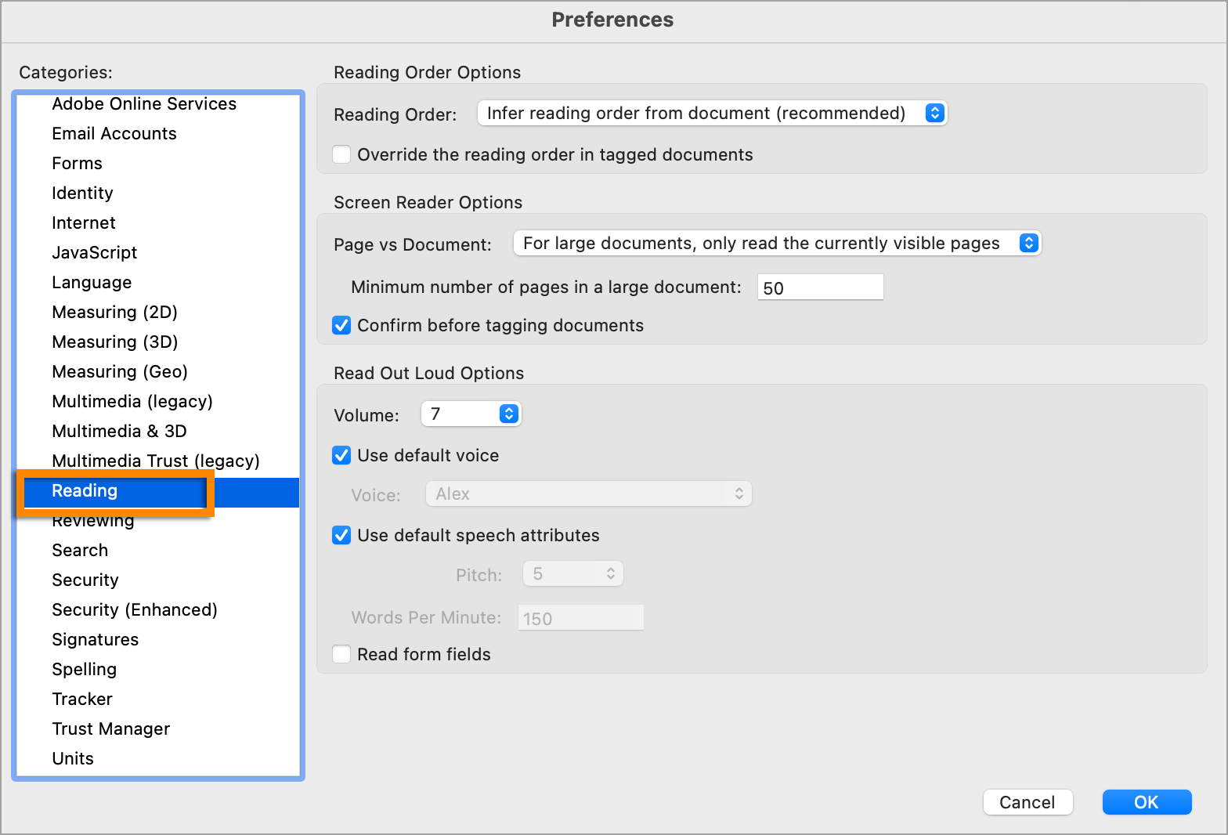Screen dimensions: 1228x835
Task: Disable Use default speech attributes
Action: click(x=341, y=535)
